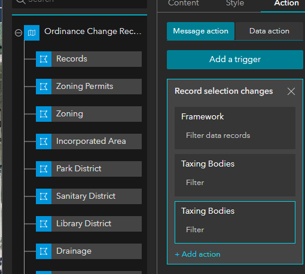Screen dimensions: 305x274
Task: Select the Drainage layer row
Action: click(89, 251)
